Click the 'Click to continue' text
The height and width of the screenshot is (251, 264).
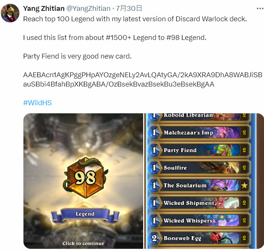click(x=83, y=243)
